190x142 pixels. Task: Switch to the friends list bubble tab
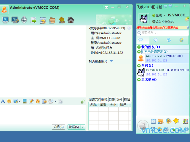(x=140, y=40)
